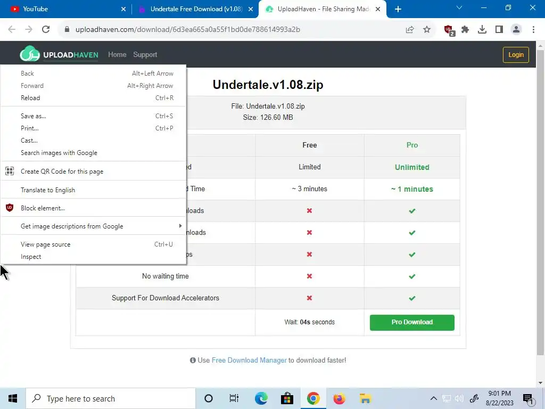Click the Login button
545x409 pixels.
(516, 55)
